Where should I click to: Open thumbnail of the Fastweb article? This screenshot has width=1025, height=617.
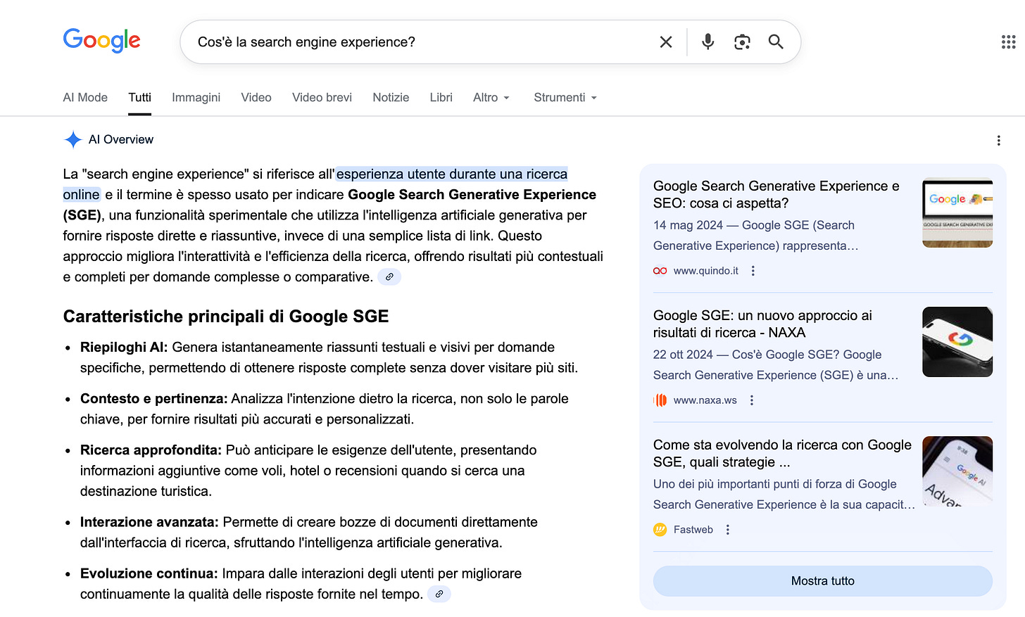point(957,471)
